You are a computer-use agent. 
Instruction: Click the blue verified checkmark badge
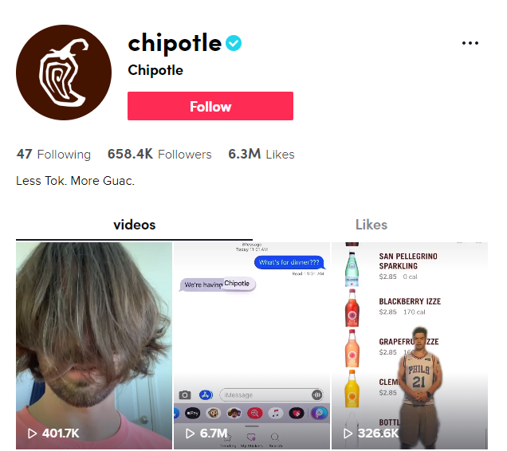coord(234,43)
